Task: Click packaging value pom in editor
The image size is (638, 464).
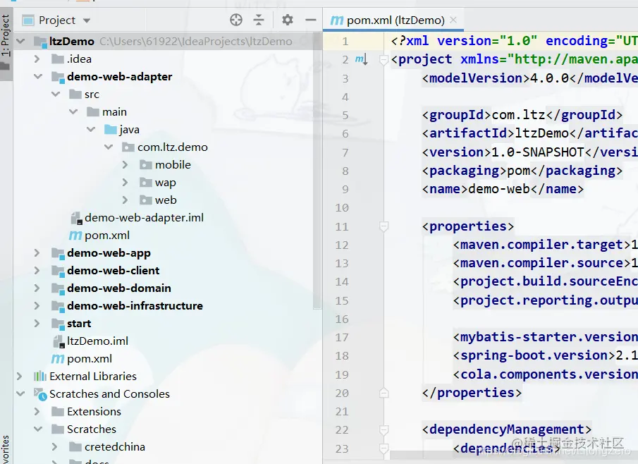Action: (519, 171)
